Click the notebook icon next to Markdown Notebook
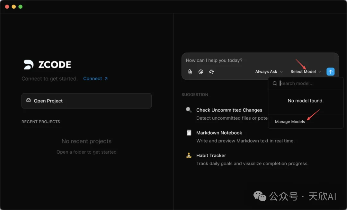This screenshot has height=210, width=347. tap(188, 132)
